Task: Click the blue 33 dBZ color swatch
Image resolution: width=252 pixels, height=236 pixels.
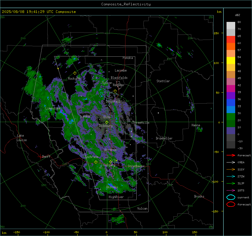Action: 231,103
